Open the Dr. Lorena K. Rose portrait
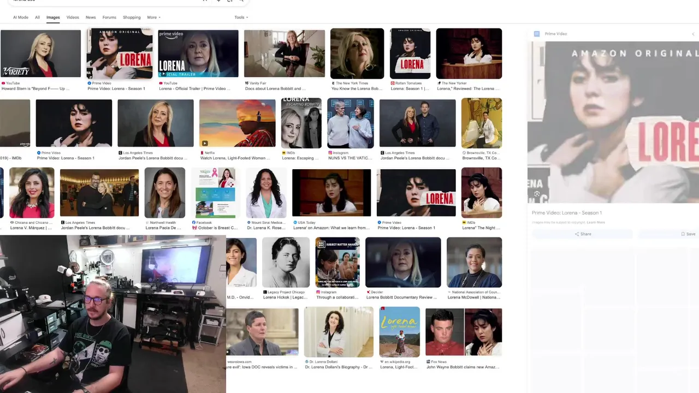The width and height of the screenshot is (699, 393). click(266, 193)
